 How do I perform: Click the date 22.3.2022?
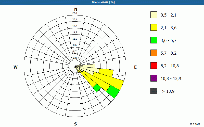195,124
